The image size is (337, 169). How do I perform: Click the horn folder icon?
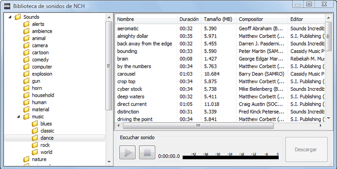coord(26,88)
